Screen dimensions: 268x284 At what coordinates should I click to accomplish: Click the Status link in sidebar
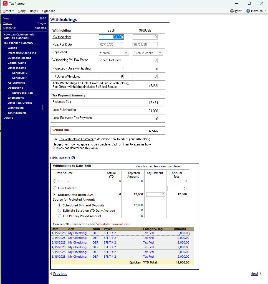coord(7,23)
